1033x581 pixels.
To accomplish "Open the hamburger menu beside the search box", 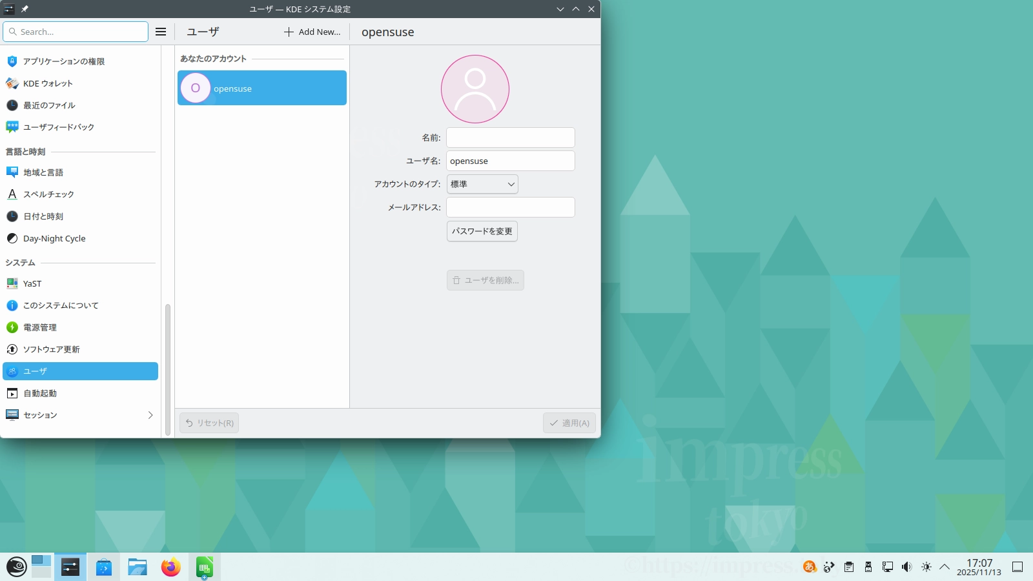I will (x=161, y=32).
